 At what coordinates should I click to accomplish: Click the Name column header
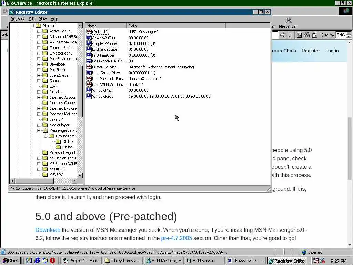point(106,26)
